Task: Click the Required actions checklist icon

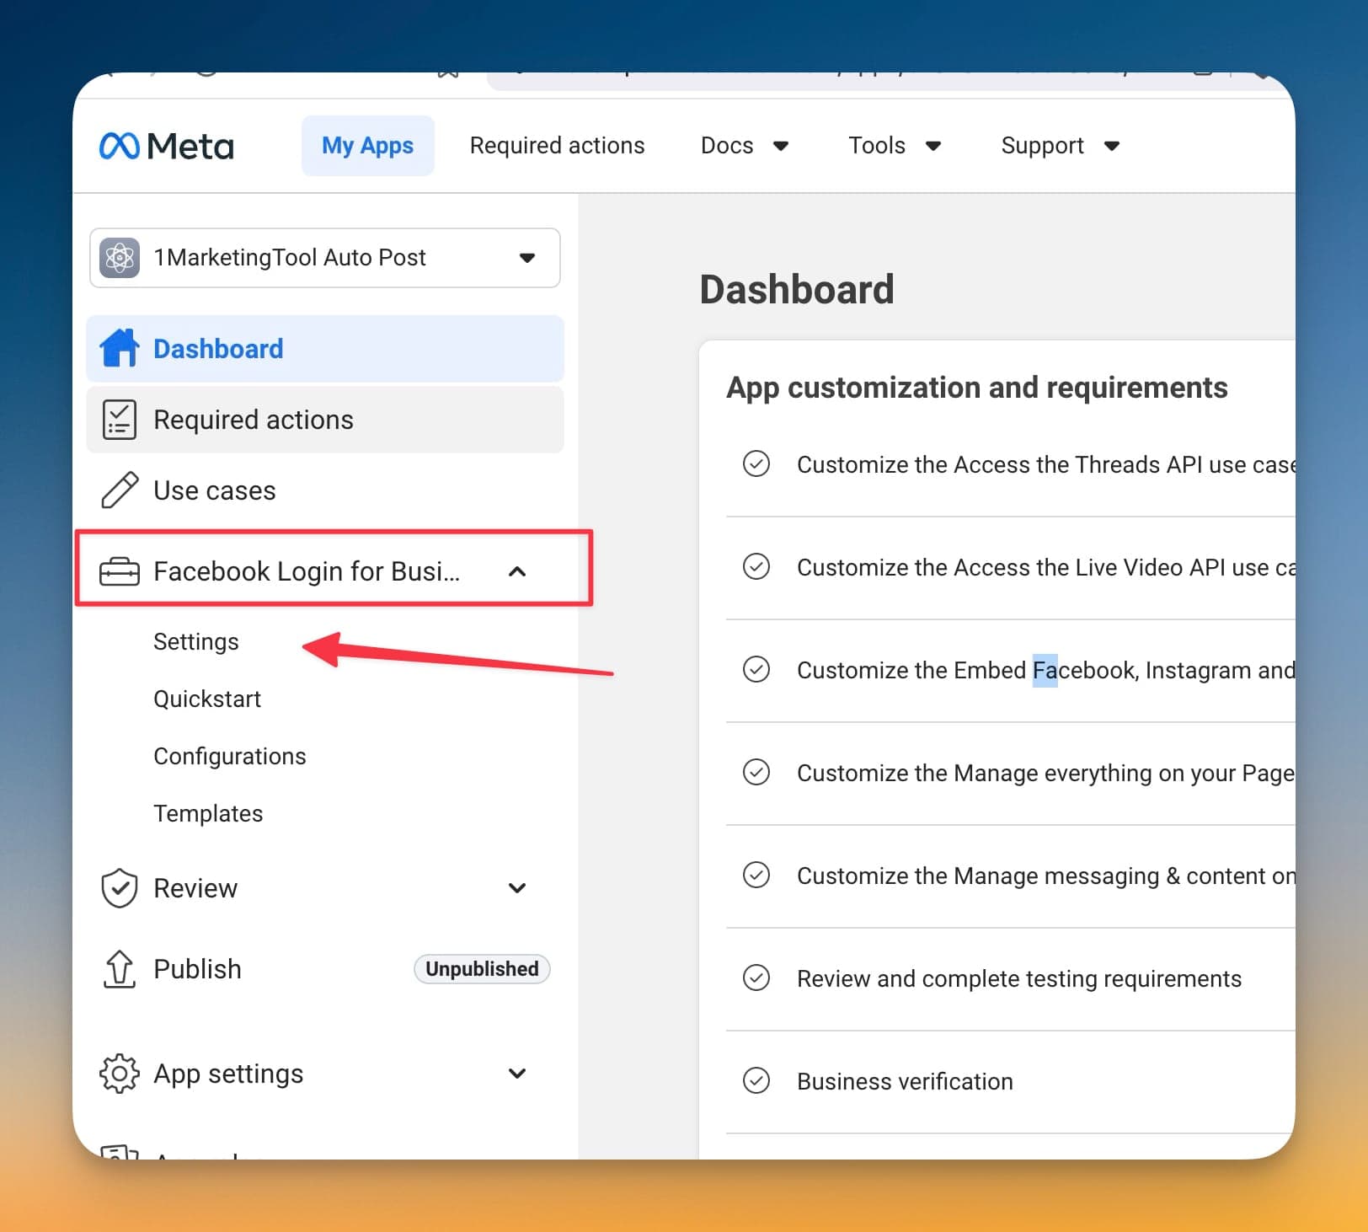Action: tap(120, 420)
